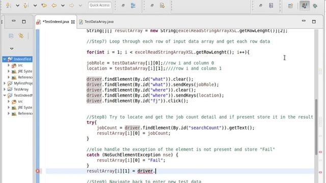Focus the Quick Access search field
326x183 pixels.
pos(100,5)
